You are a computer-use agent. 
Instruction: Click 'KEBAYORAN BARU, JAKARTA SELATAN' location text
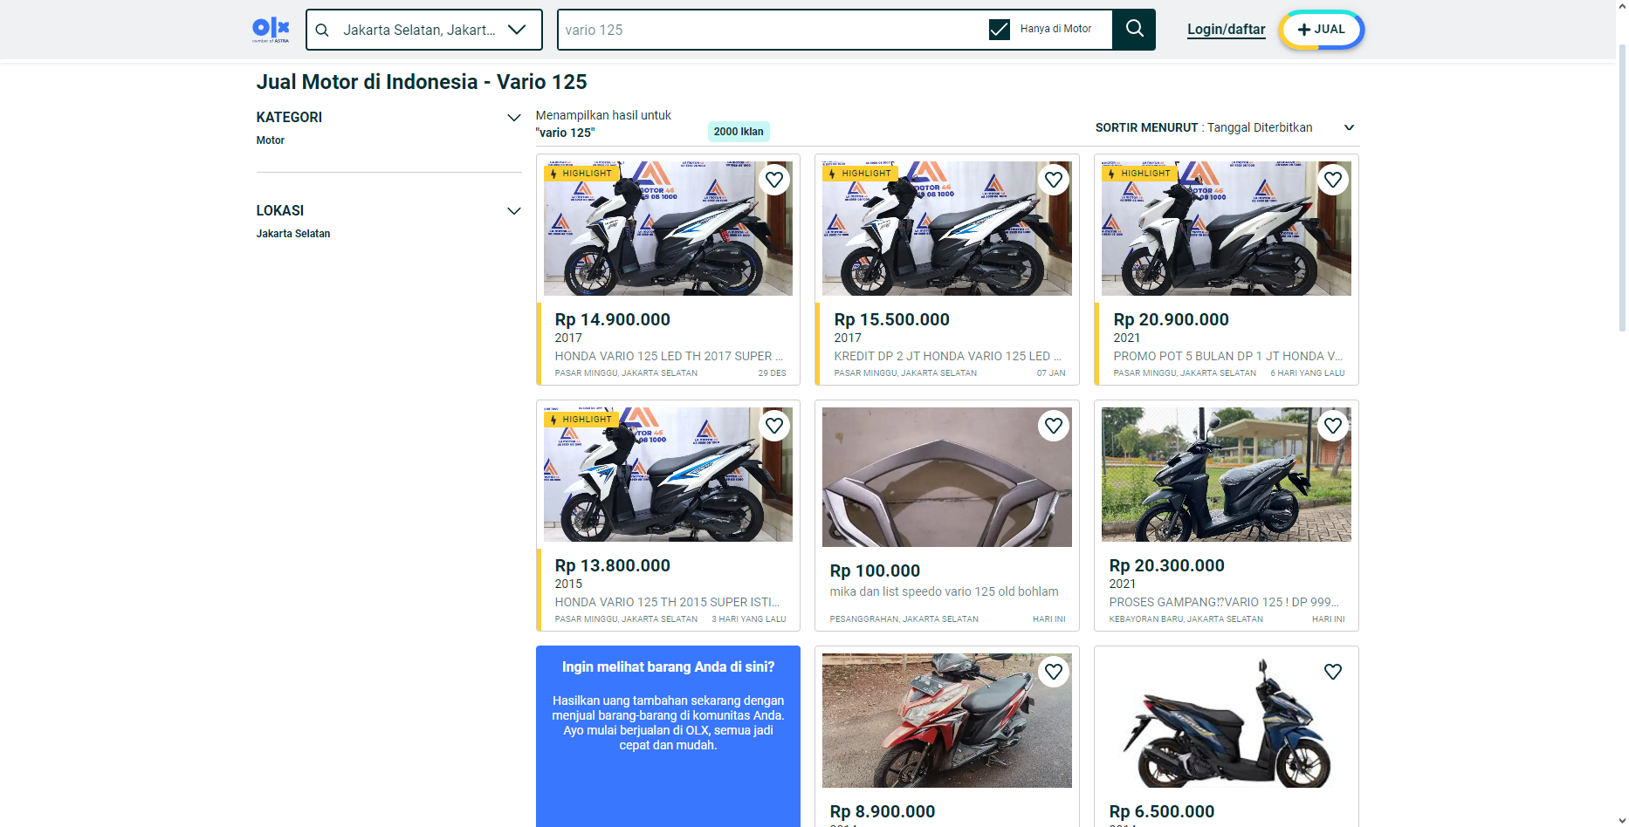coord(1186,619)
